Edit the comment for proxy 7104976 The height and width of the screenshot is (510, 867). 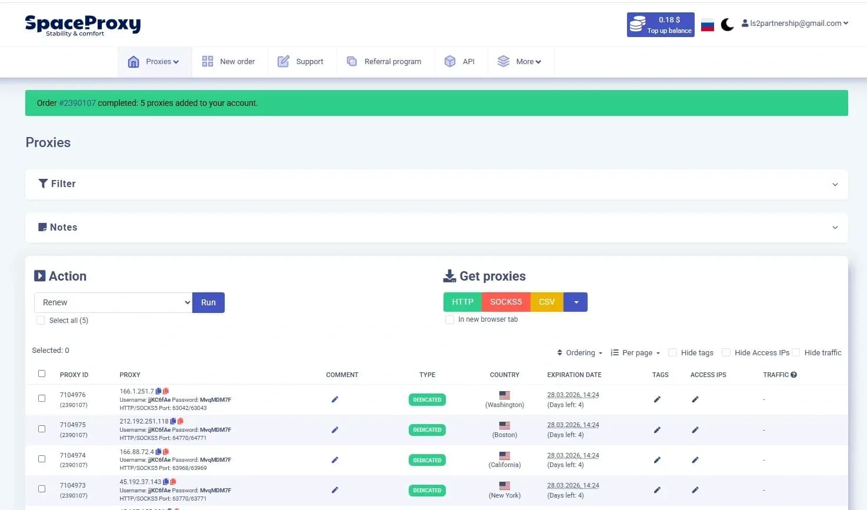point(335,399)
